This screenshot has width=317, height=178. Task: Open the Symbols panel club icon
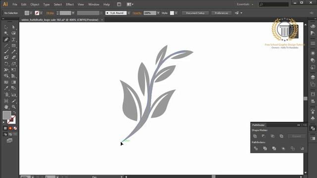(x=313, y=118)
